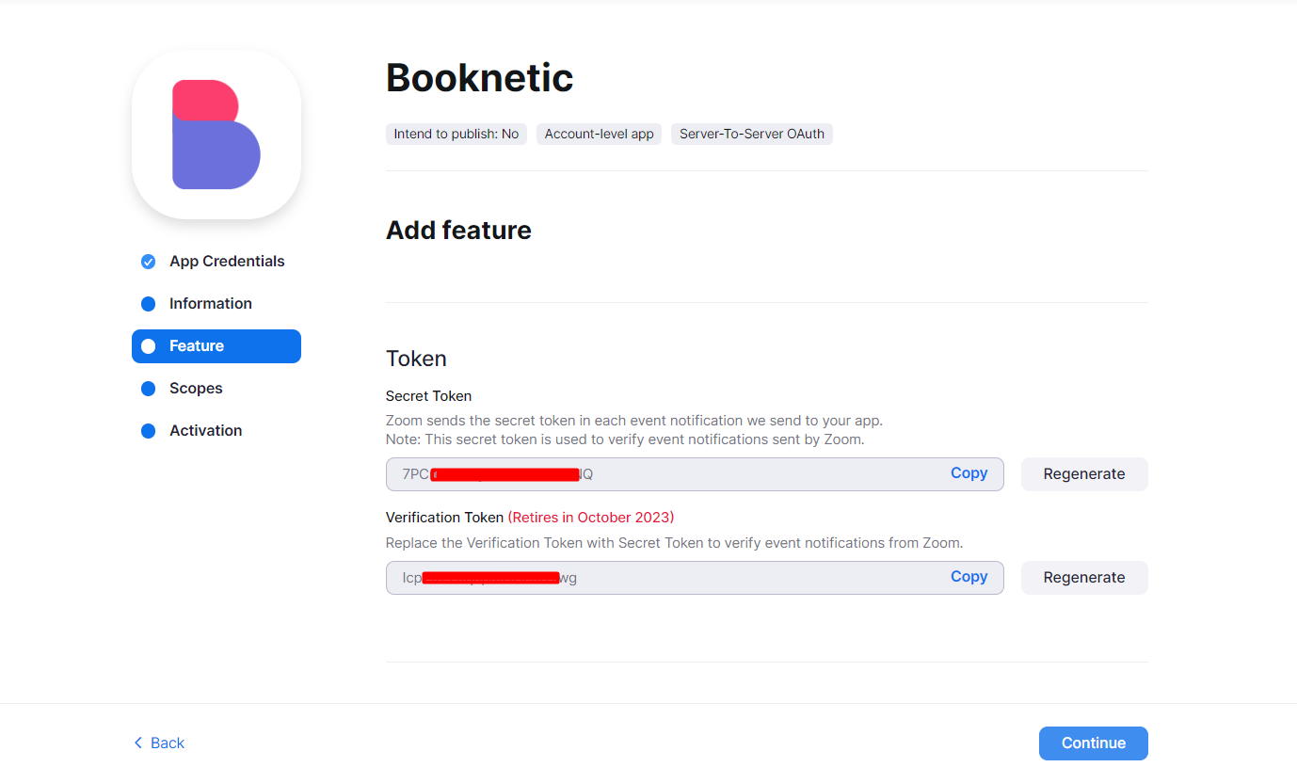Open the App Credentials section
The width and height of the screenshot is (1297, 783).
pyautogui.click(x=227, y=262)
